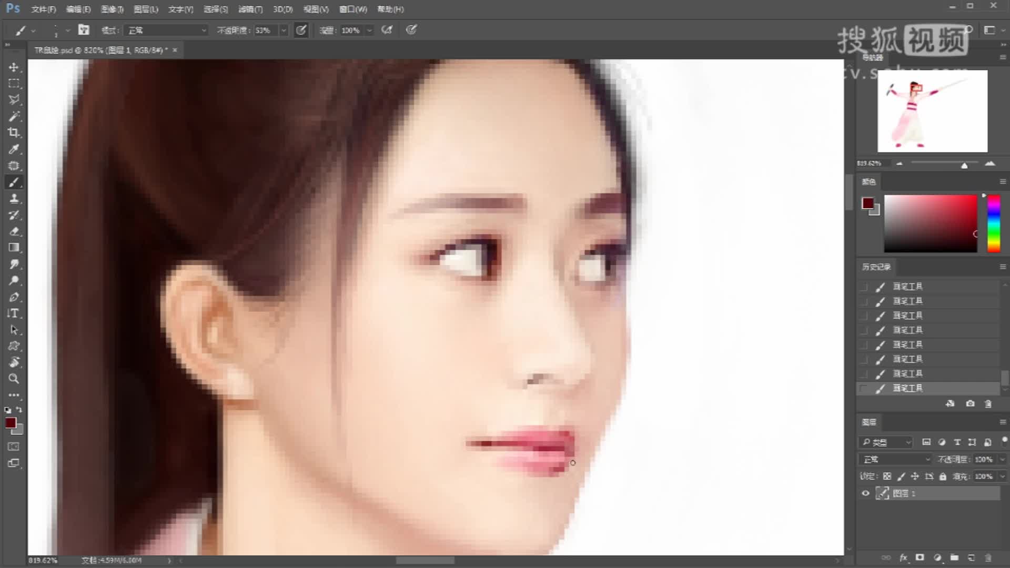1010x568 pixels.
Task: Select the History Brush tool
Action: click(14, 215)
